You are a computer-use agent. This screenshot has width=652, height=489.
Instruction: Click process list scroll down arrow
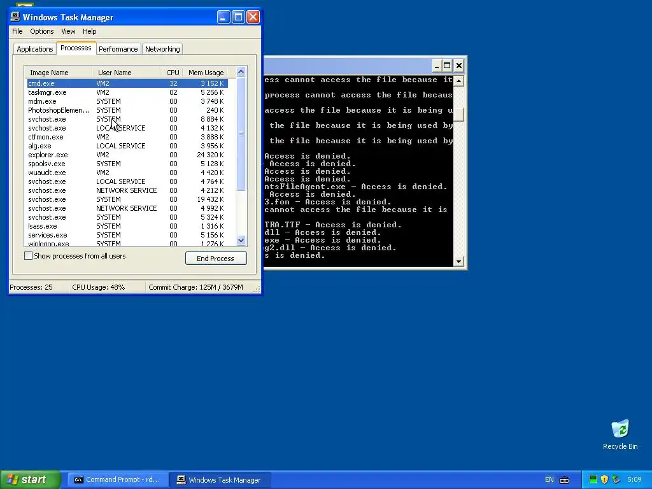(x=241, y=240)
